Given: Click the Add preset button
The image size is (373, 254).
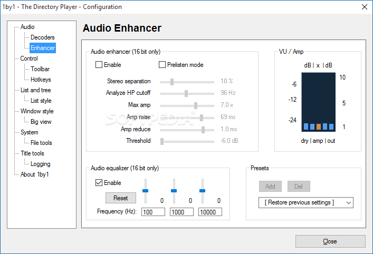Looking at the screenshot, I should click(x=270, y=186).
